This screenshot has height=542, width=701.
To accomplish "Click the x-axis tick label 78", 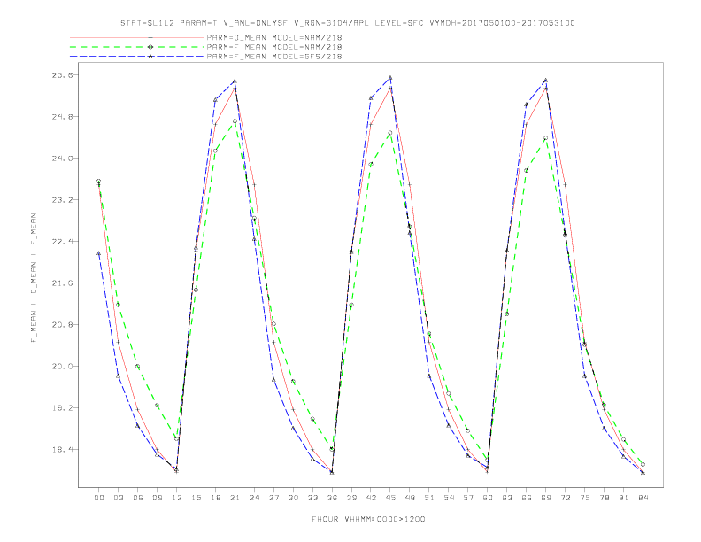I will tap(604, 498).
